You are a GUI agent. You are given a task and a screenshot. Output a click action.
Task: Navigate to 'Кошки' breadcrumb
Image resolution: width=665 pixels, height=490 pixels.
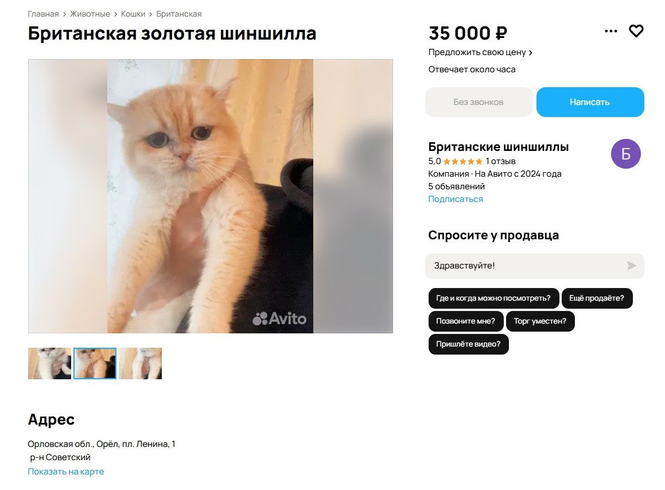click(x=133, y=14)
